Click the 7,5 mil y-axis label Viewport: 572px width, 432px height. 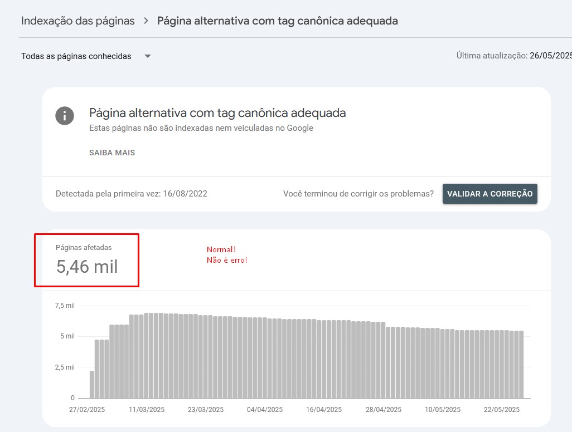pos(65,306)
